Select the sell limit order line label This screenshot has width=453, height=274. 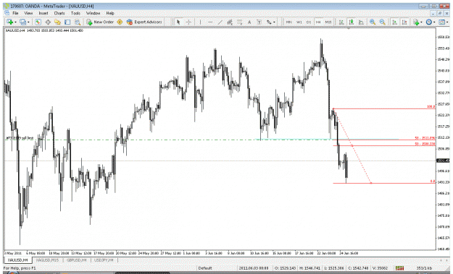(20, 138)
